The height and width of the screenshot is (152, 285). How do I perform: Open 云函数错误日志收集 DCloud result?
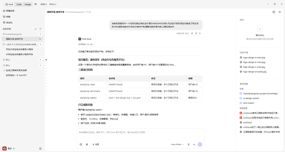[x=260, y=132]
